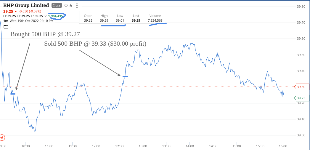Click the 7,334,568 Volume value
Image resolution: width=310 pixels, height=150 pixels.
click(155, 20)
